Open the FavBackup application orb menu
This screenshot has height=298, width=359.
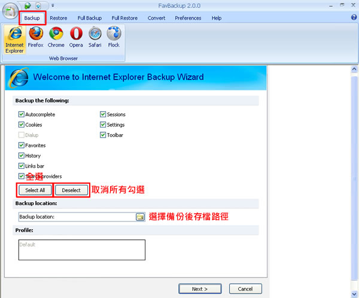(10, 11)
